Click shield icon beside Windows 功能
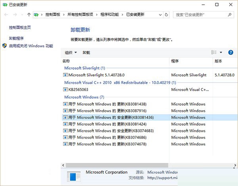Screen dimensions: 238x186 coord(4,46)
